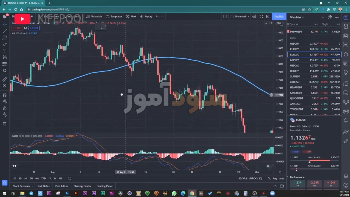Open the Unnamed layout dropdown
This screenshot has height=197, width=350.
coord(240,16)
